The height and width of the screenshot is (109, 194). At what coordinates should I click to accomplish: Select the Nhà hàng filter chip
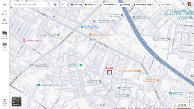click(76, 5)
